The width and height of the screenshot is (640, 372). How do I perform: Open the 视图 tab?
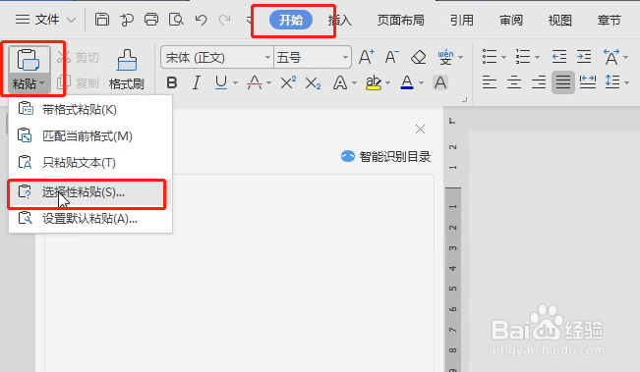pyautogui.click(x=560, y=20)
